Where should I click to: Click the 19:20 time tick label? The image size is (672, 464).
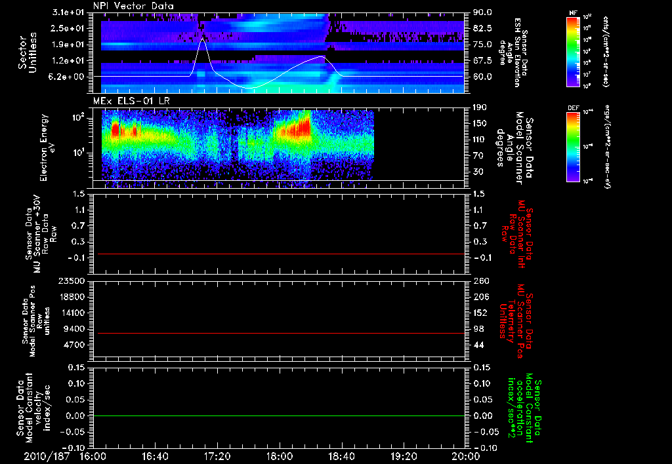404,456
